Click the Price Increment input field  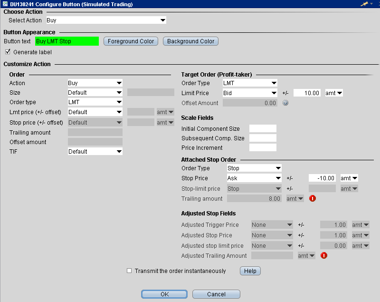pyautogui.click(x=263, y=148)
